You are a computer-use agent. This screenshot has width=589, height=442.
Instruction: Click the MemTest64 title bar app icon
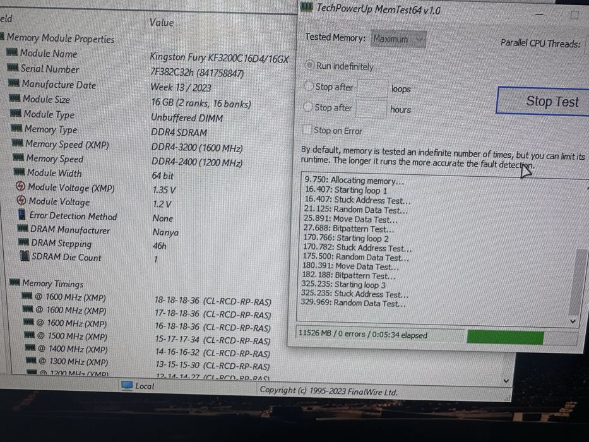click(x=307, y=6)
